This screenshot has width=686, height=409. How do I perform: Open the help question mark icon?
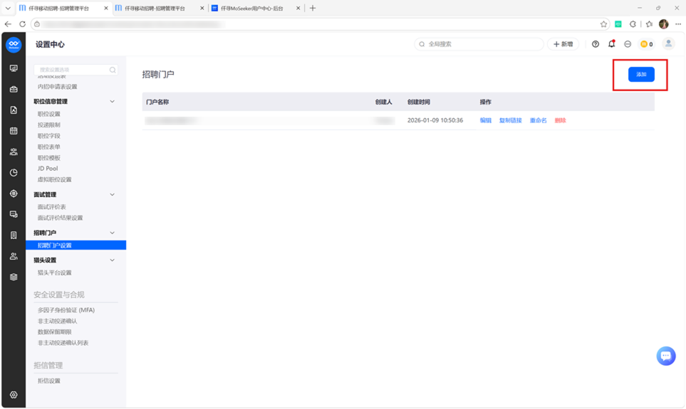pyautogui.click(x=596, y=44)
